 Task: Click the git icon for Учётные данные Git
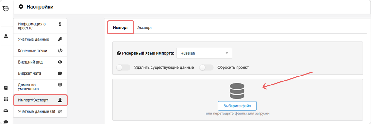coord(60,112)
